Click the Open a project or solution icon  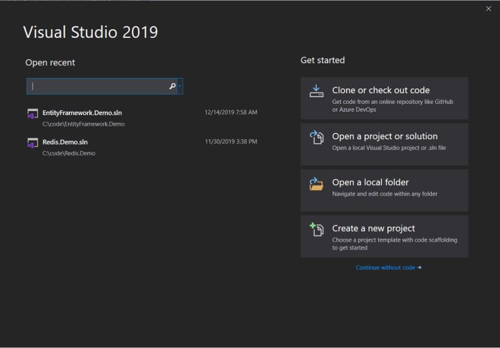[x=316, y=137]
